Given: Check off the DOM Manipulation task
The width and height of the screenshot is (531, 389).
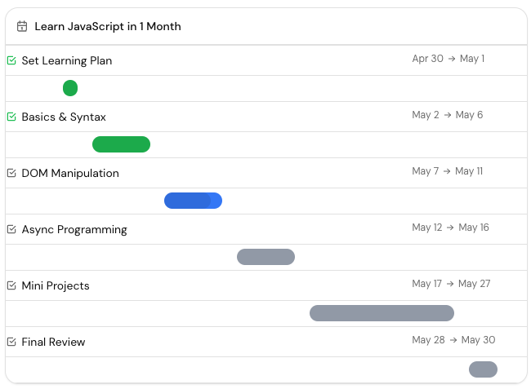Looking at the screenshot, I should tap(11, 173).
